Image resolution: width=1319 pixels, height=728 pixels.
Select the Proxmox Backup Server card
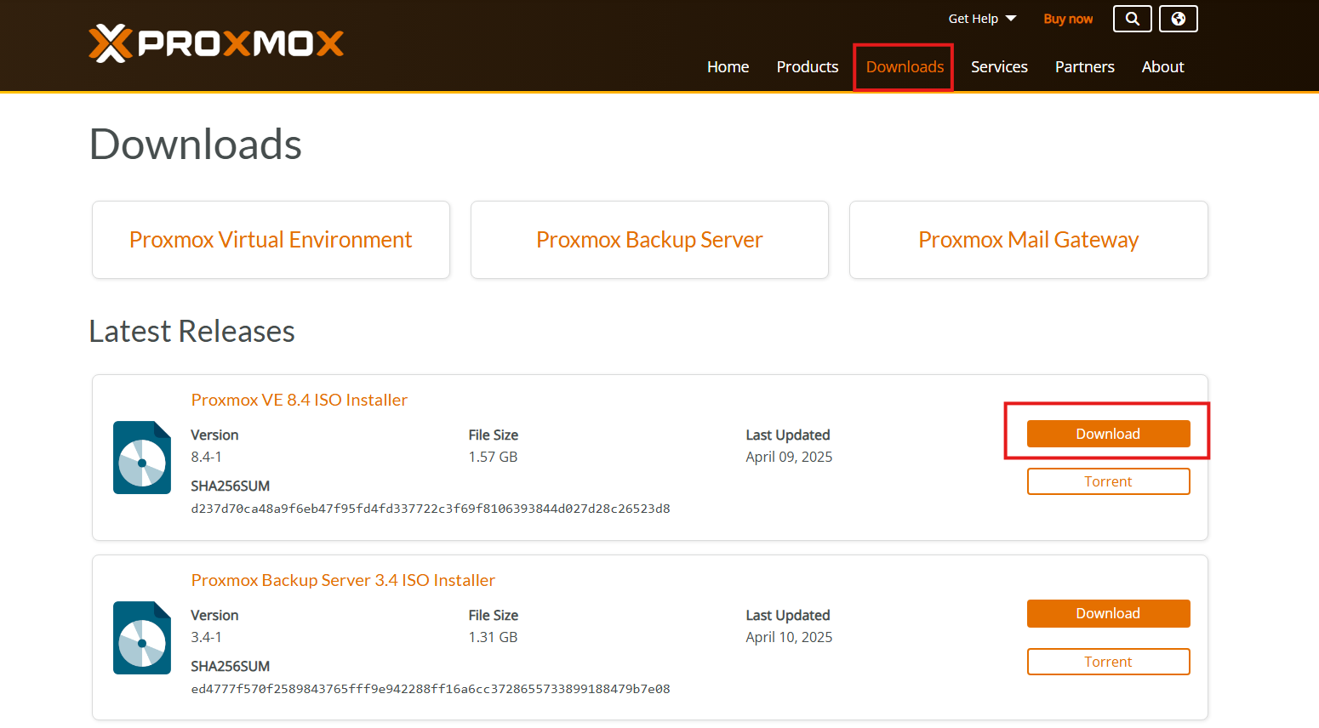[649, 240]
